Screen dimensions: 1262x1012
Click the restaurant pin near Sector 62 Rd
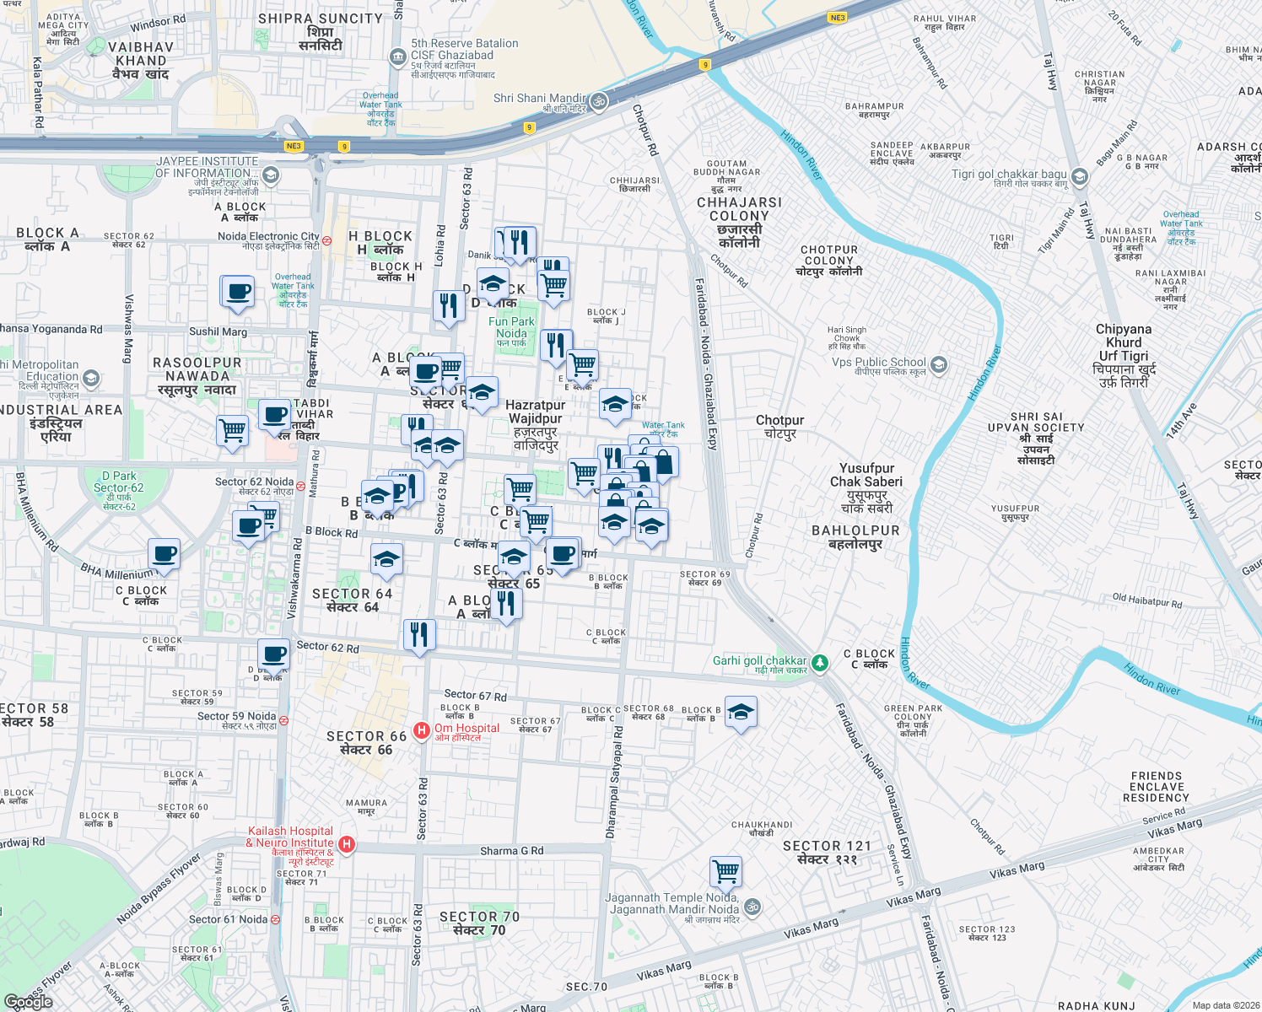point(419,635)
